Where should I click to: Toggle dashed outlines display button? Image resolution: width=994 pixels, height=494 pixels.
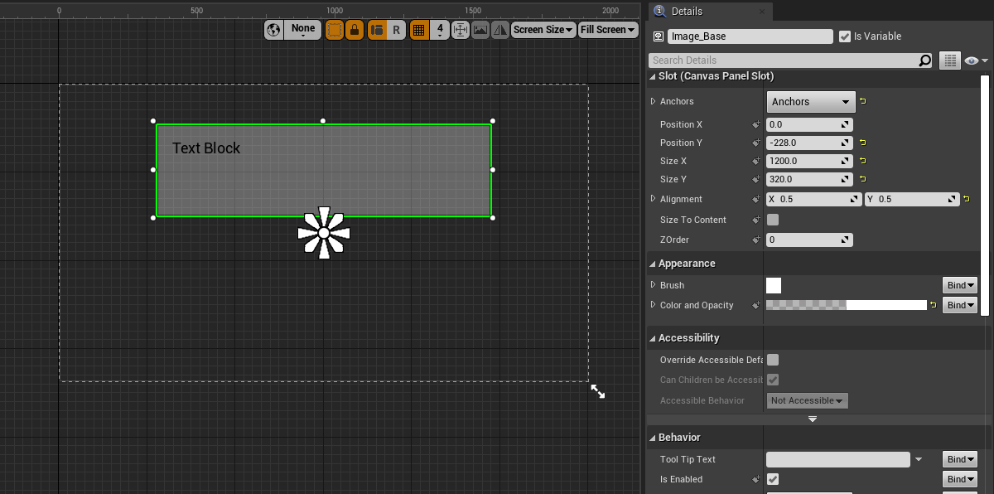pos(335,30)
